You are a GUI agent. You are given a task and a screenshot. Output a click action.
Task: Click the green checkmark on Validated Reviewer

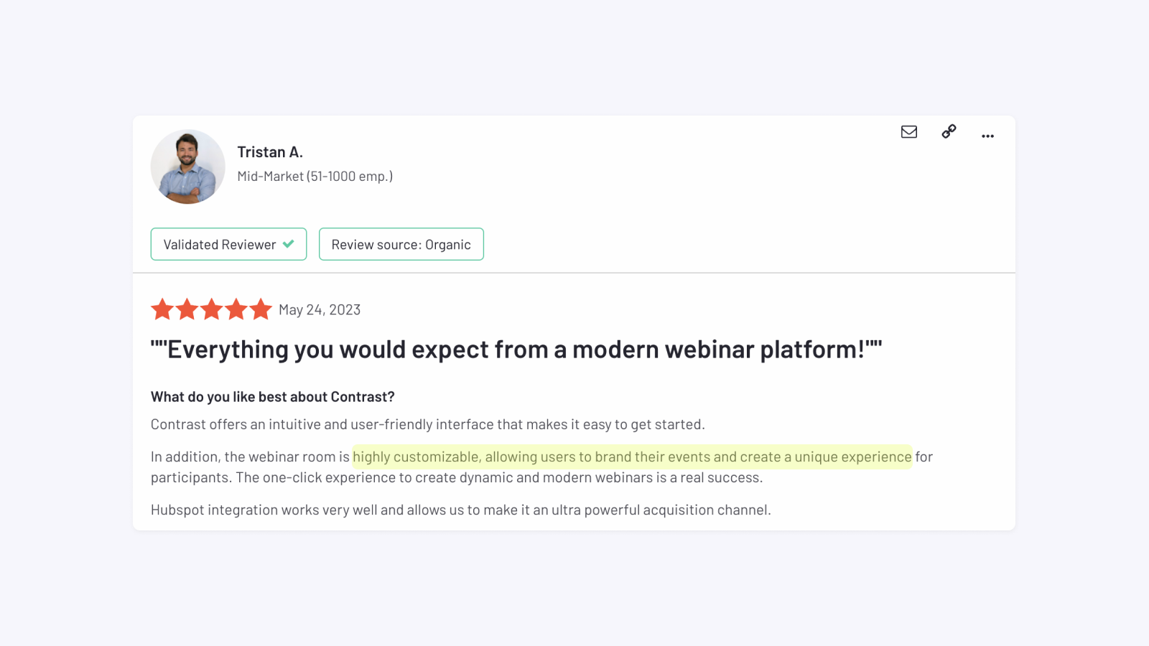pyautogui.click(x=289, y=244)
